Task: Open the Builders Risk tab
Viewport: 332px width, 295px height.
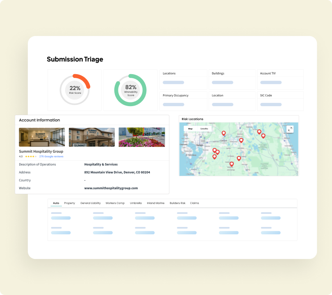Action: click(177, 203)
